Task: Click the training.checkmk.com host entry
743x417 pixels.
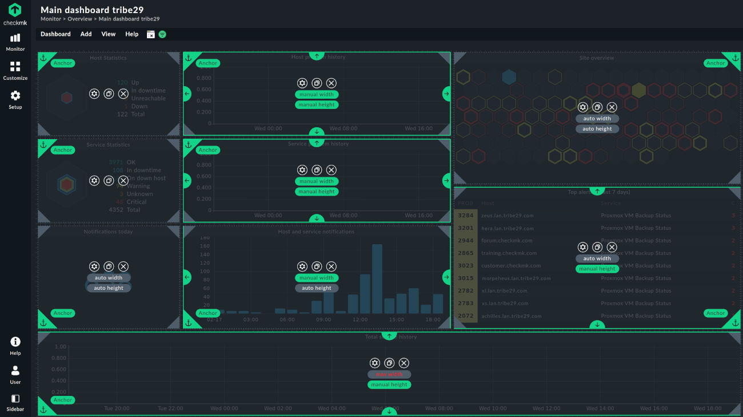Action: [509, 253]
